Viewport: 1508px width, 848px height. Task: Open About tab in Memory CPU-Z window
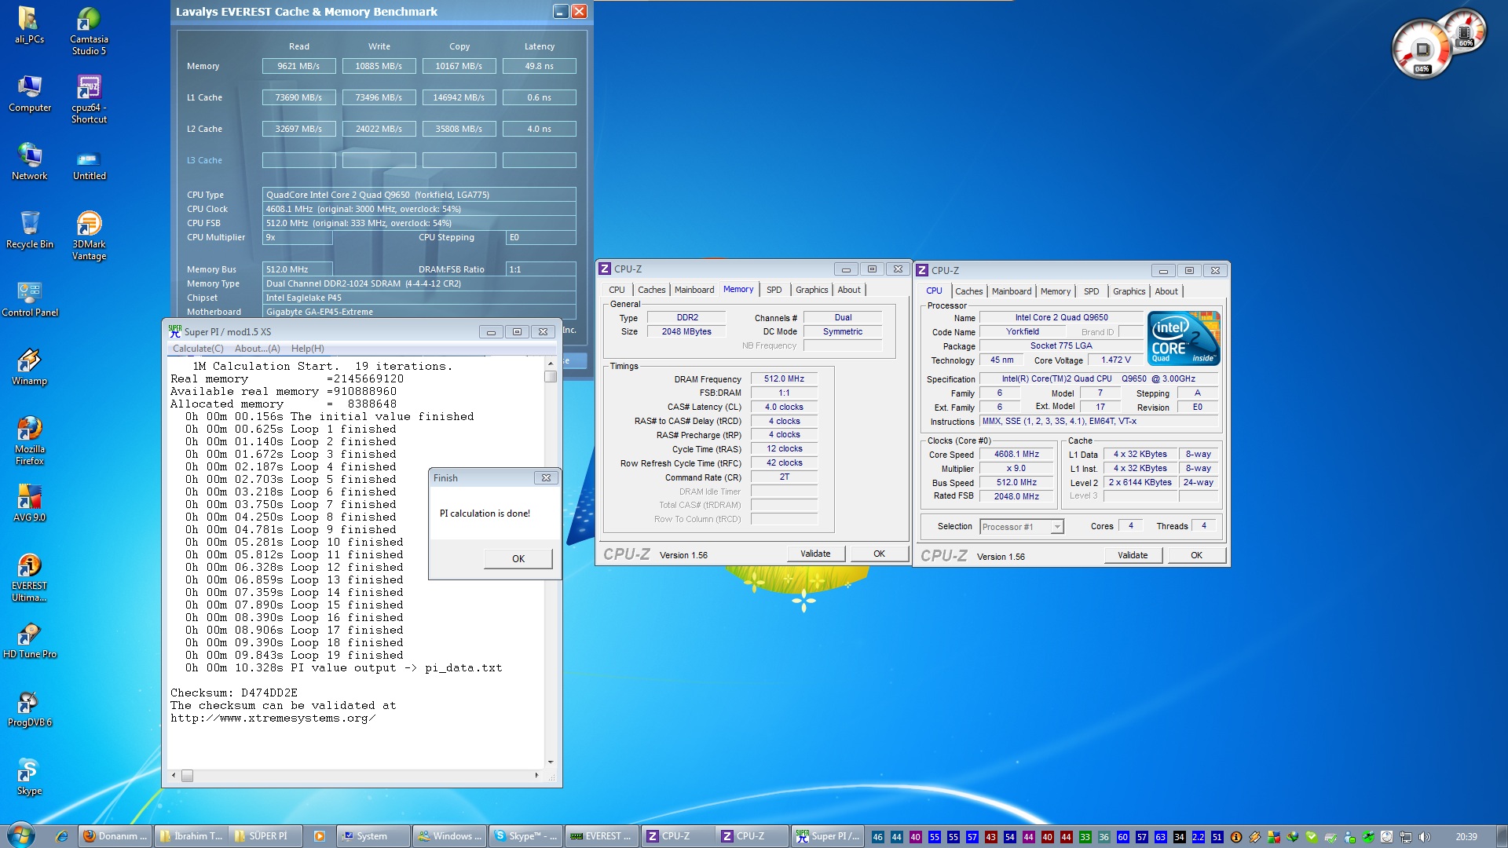[x=849, y=290]
